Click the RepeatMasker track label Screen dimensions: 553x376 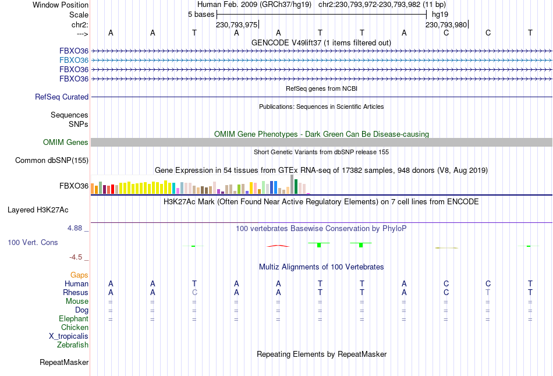tap(64, 362)
